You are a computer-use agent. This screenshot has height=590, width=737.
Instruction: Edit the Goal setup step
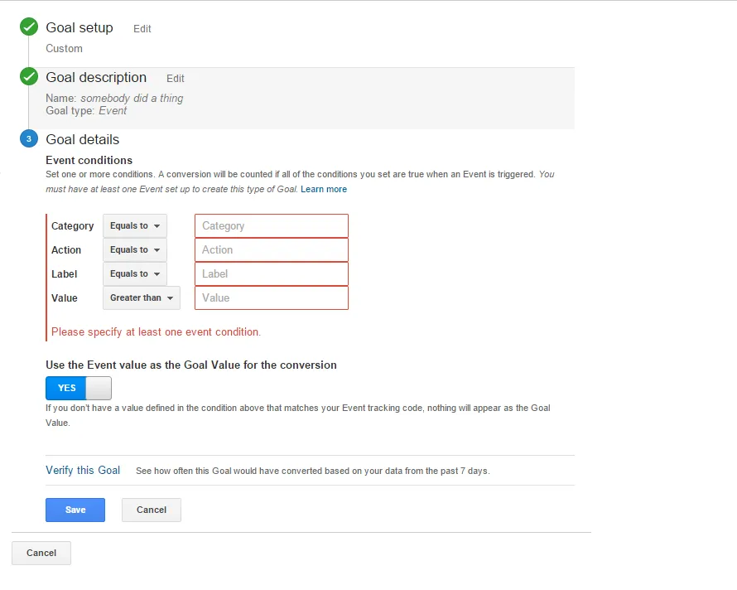(x=142, y=29)
